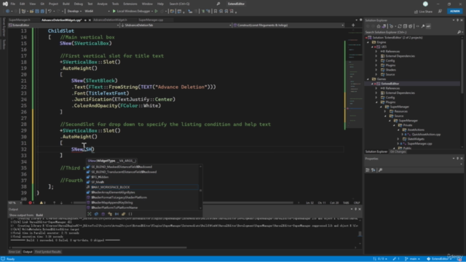
Task: Select QuickAssetAction.cpp file in tree
Action: (426, 134)
